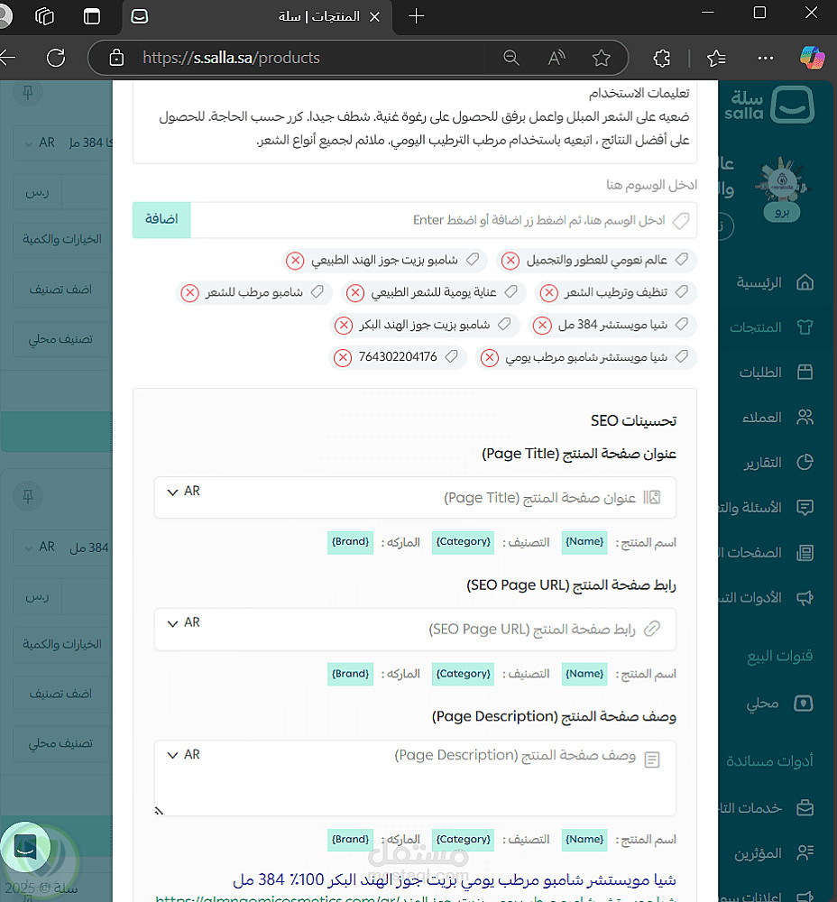Open browser settings and more menu
837x902 pixels.
(x=765, y=58)
